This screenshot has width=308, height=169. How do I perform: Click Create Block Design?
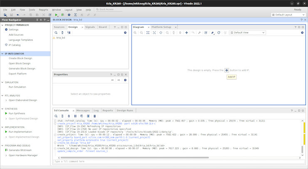pos(20,58)
